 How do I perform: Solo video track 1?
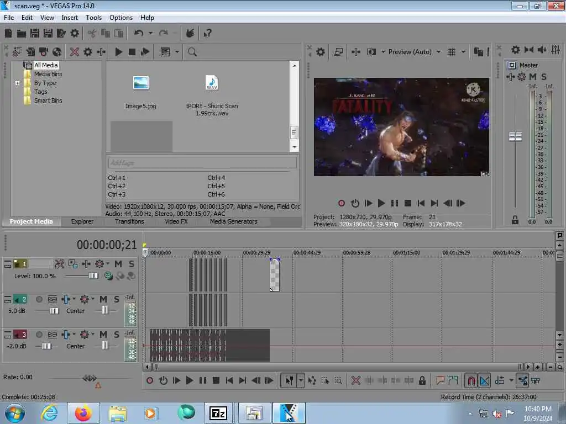point(132,264)
